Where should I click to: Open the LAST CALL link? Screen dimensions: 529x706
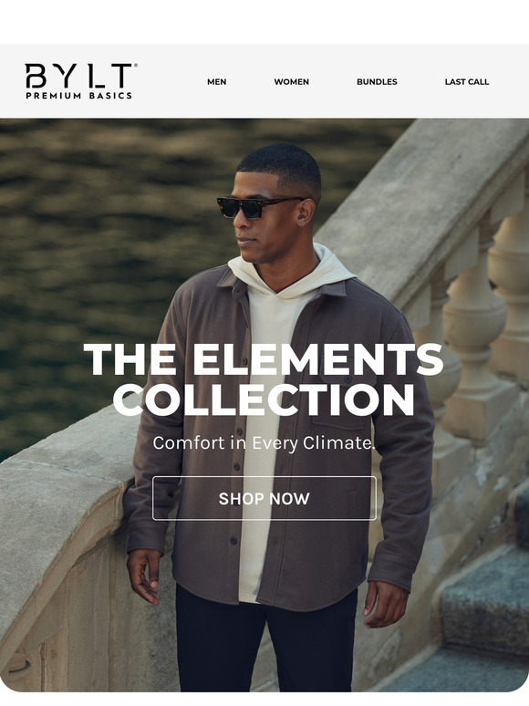(466, 82)
